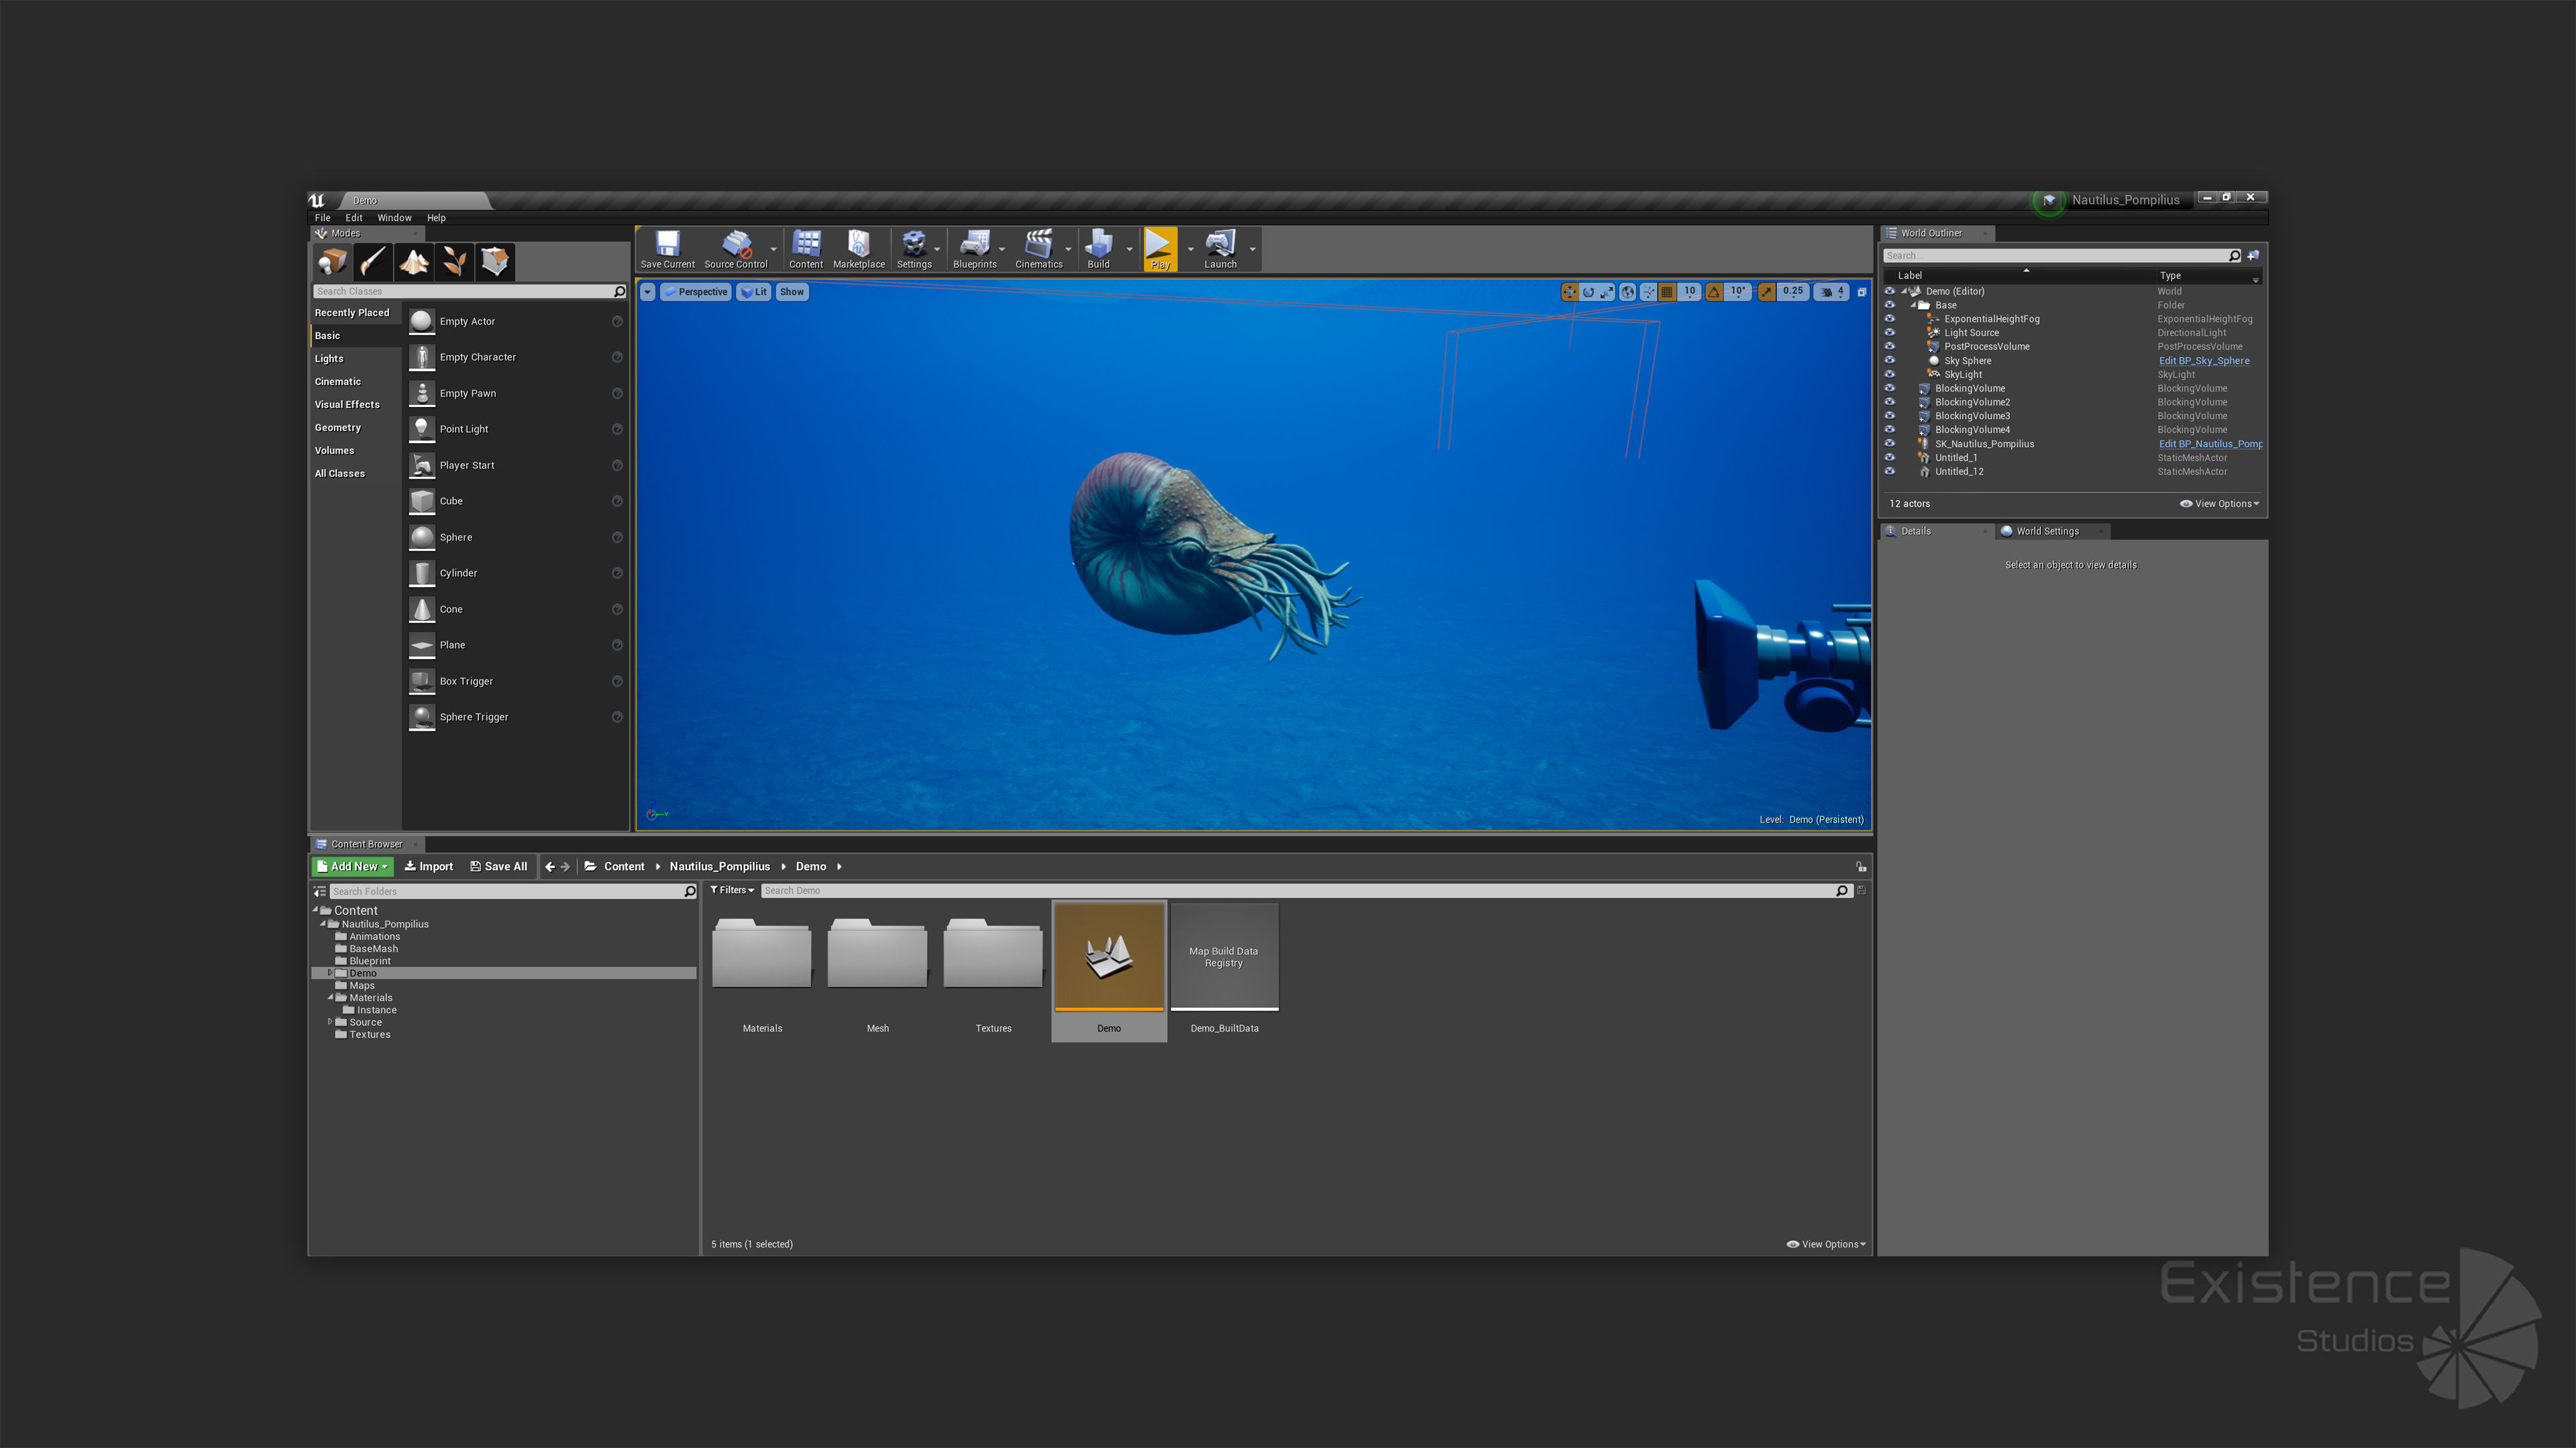Switch to the World Settings tab
This screenshot has height=1448, width=2576.
(x=2046, y=532)
